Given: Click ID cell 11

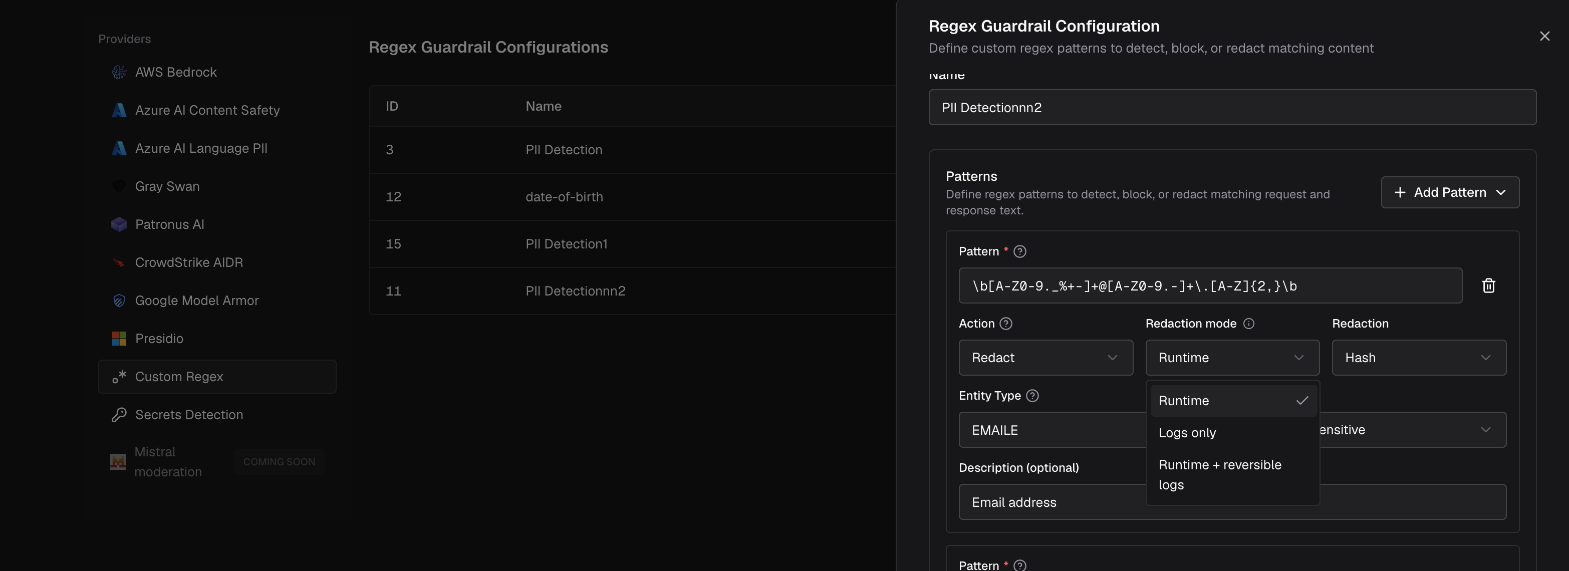Looking at the screenshot, I should point(393,291).
